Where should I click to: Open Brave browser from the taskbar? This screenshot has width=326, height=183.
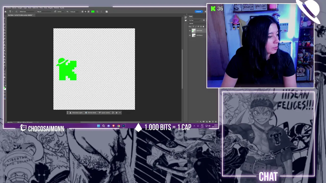tap(114, 126)
